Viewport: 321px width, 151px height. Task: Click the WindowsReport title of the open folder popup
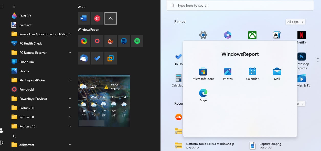click(240, 54)
